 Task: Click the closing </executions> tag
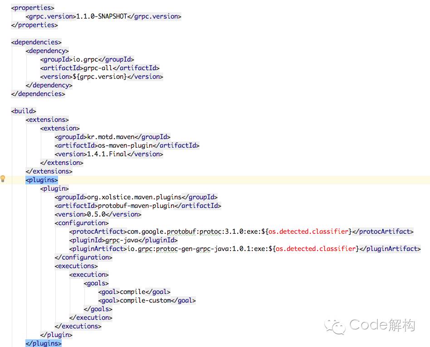78,327
